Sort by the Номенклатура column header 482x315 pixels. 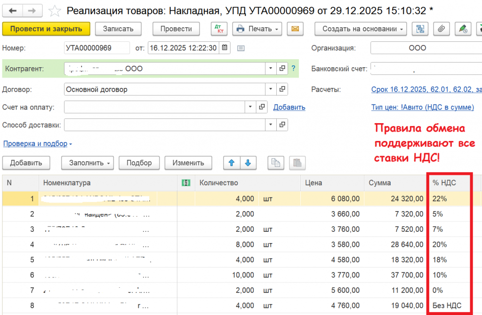(108, 183)
